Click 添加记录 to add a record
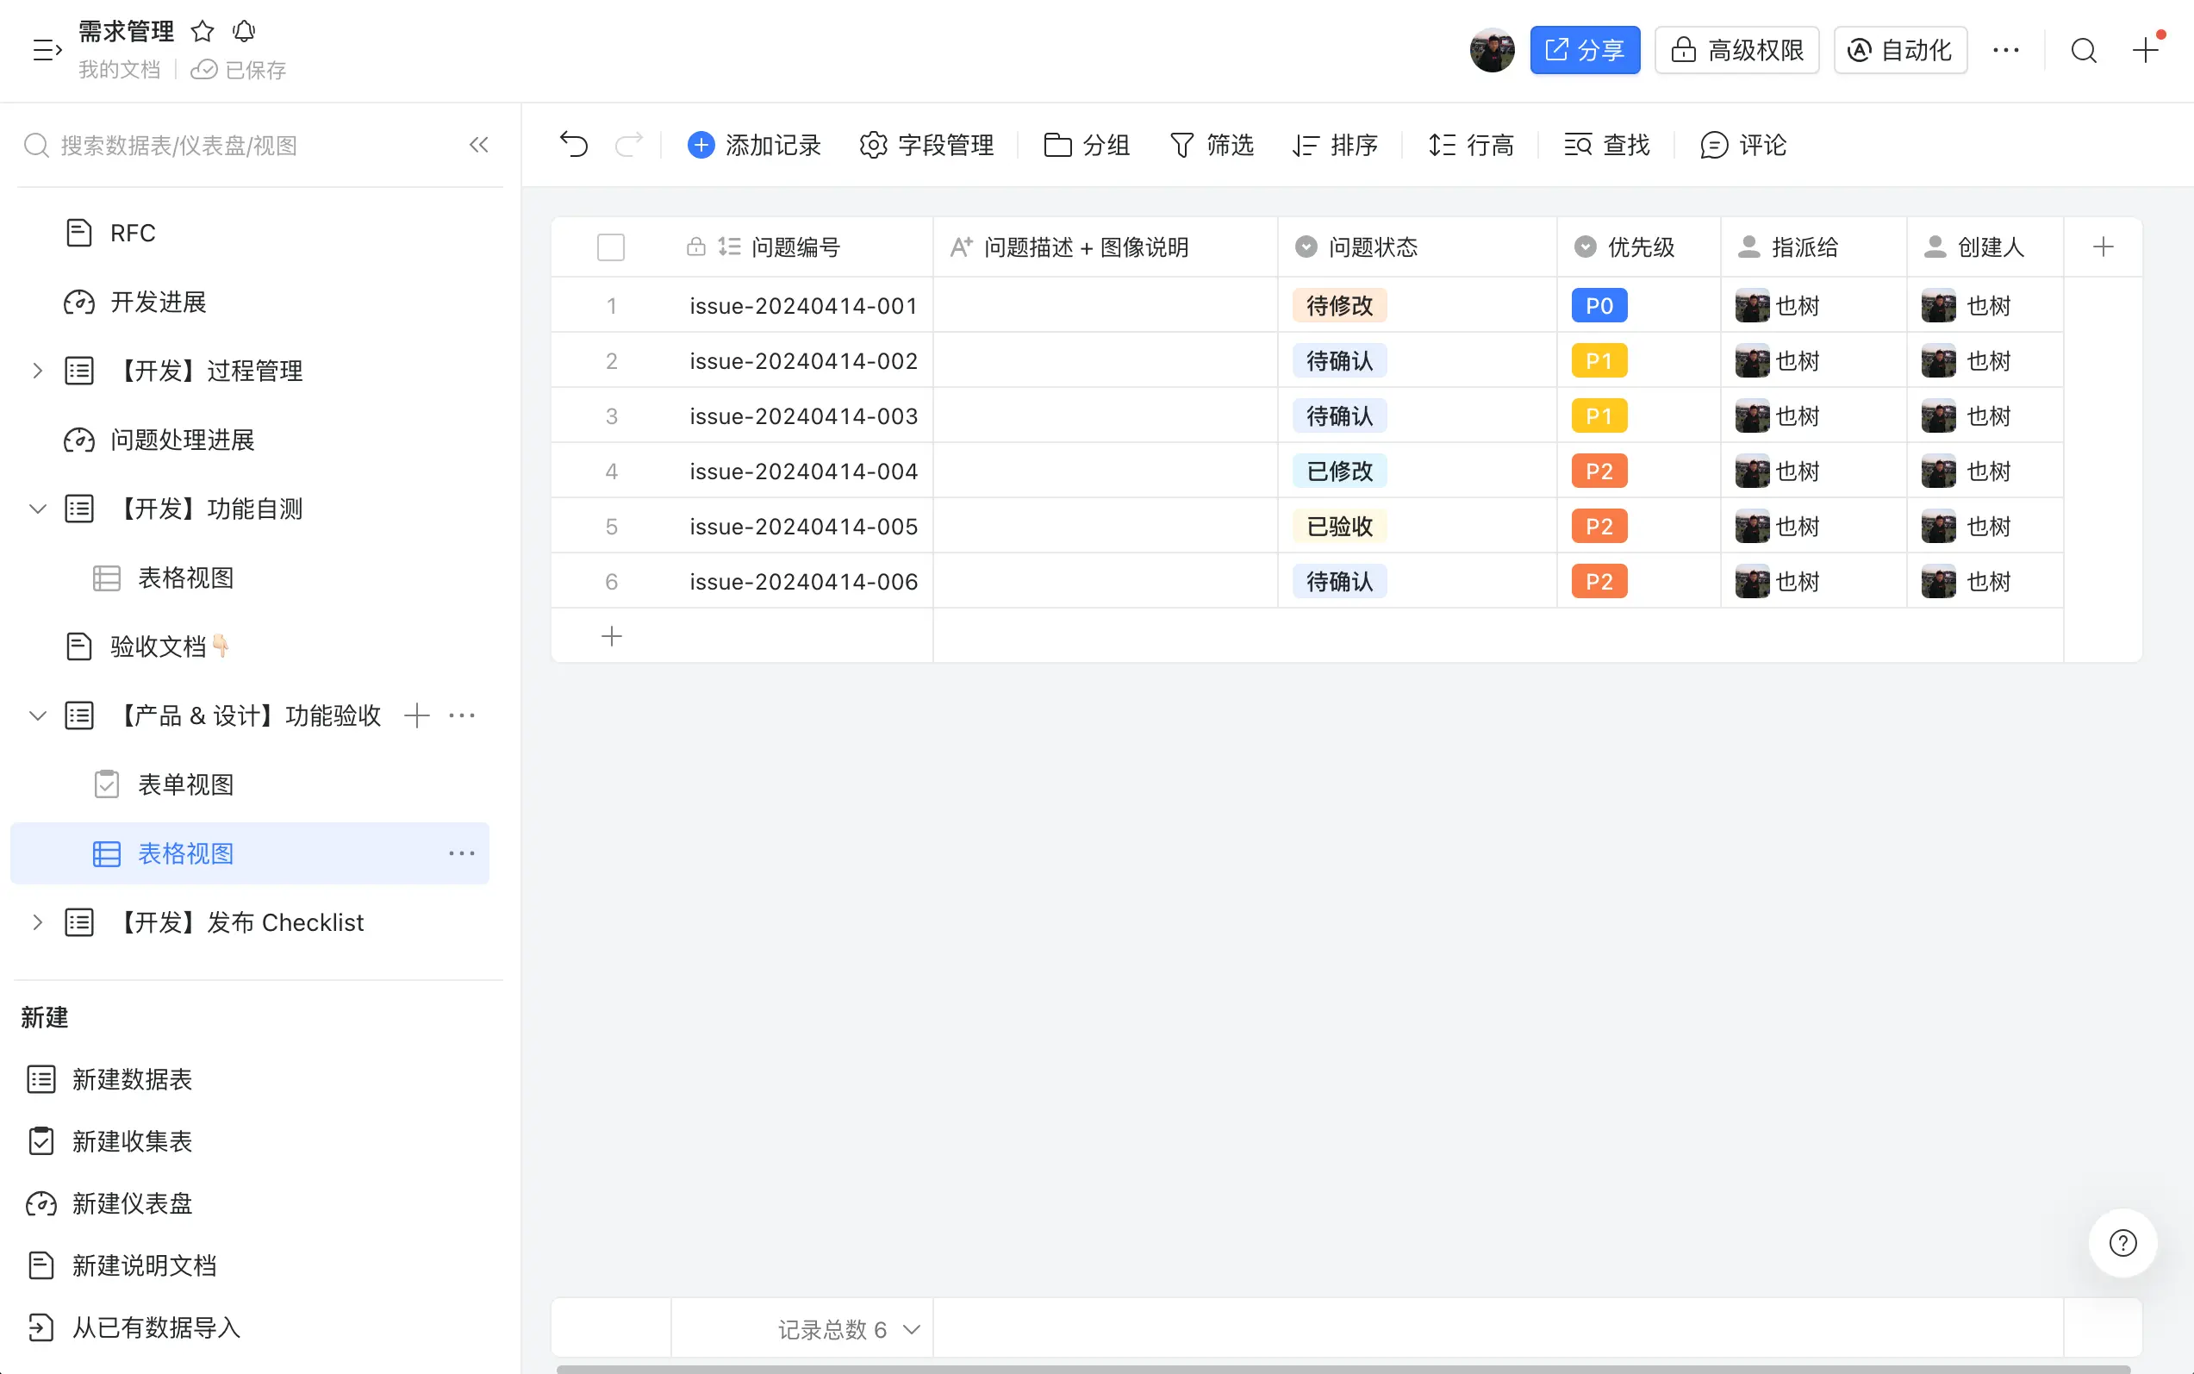2194x1374 pixels. click(x=754, y=145)
